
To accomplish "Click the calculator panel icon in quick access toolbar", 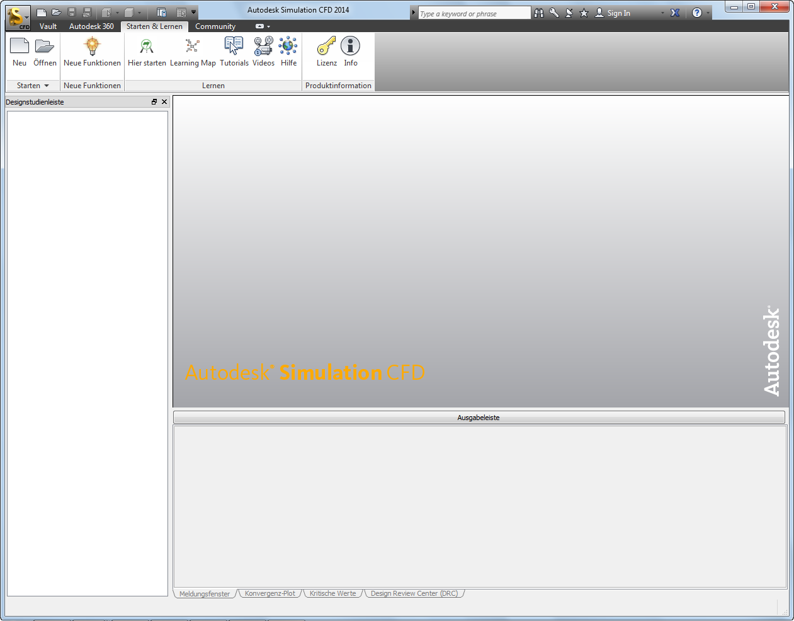I will click(x=161, y=13).
